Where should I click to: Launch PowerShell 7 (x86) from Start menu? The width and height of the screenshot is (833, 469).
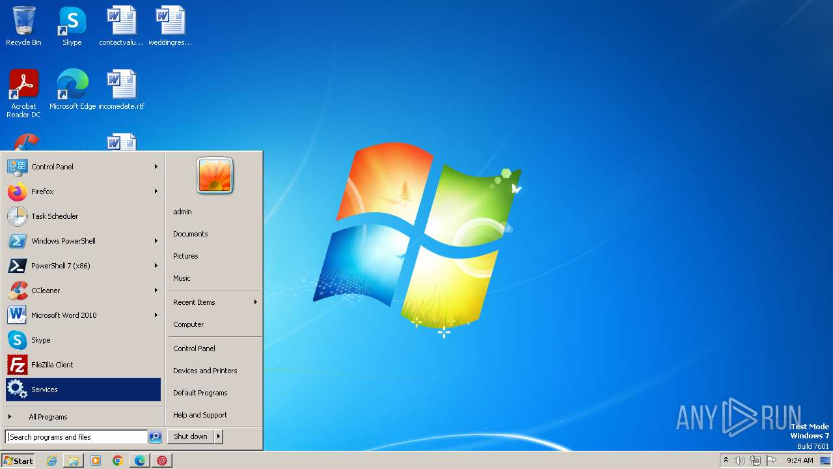pyautogui.click(x=83, y=266)
